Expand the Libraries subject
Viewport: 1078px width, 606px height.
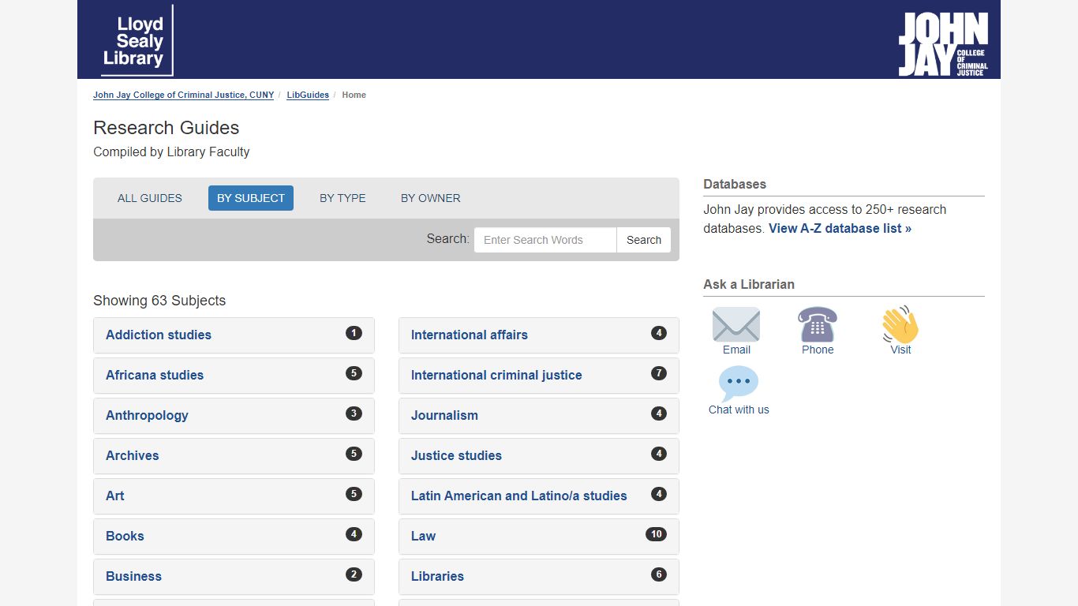[x=539, y=577]
